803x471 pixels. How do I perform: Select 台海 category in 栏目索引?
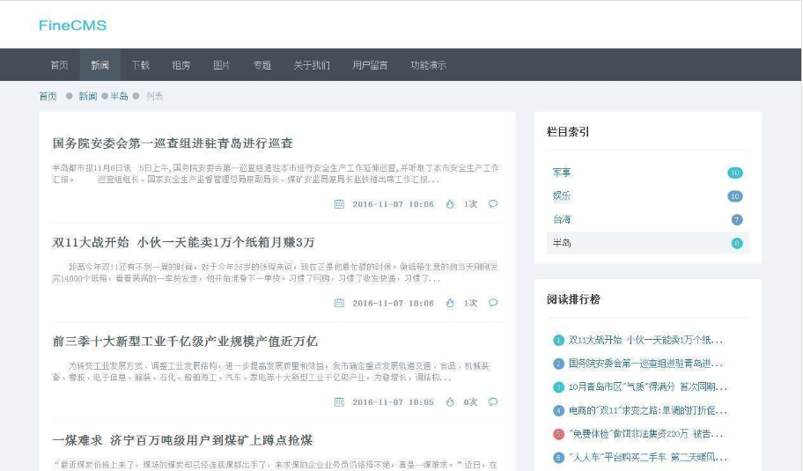562,219
